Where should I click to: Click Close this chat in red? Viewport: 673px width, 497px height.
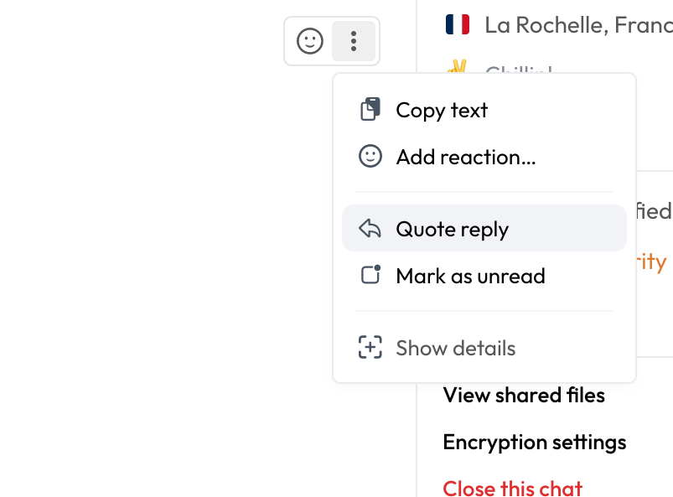512,487
